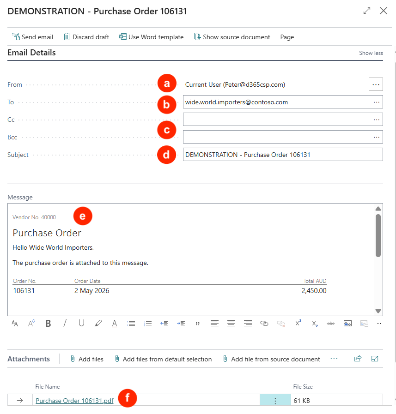Screen dimensions: 396x414
Task: Open more Attachments actions ellipsis
Action: tap(334, 359)
